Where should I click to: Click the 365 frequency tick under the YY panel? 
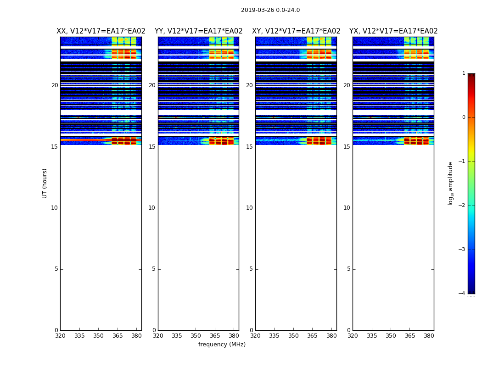(x=215, y=336)
